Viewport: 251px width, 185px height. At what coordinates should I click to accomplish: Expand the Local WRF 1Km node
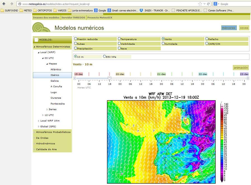tap(38, 121)
